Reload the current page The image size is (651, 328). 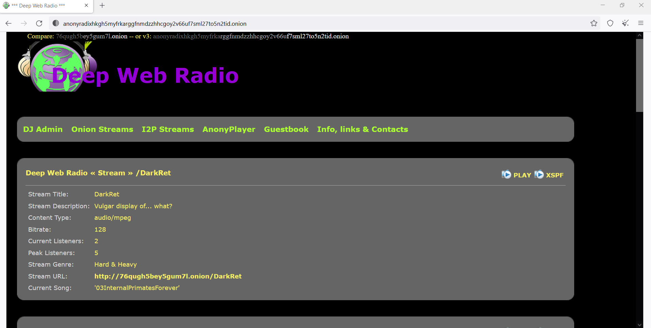(x=39, y=23)
